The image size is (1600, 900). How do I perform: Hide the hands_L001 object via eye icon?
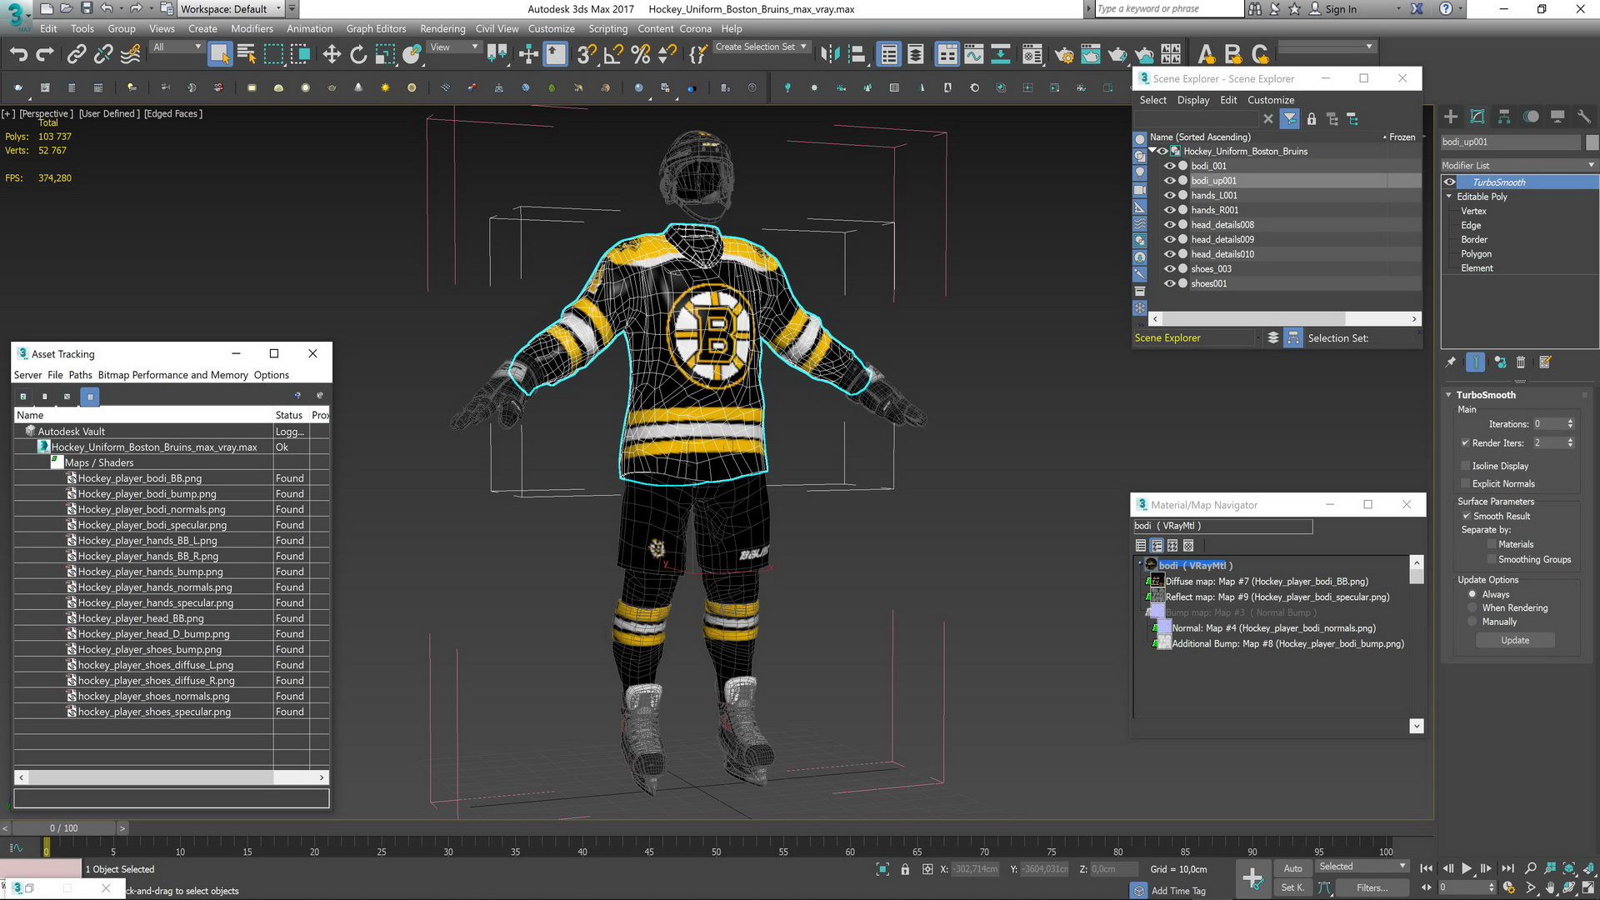point(1170,195)
